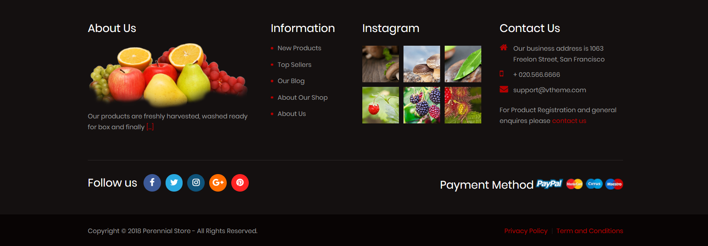
Task: Click the Cirrus payment logo
Action: point(594,184)
